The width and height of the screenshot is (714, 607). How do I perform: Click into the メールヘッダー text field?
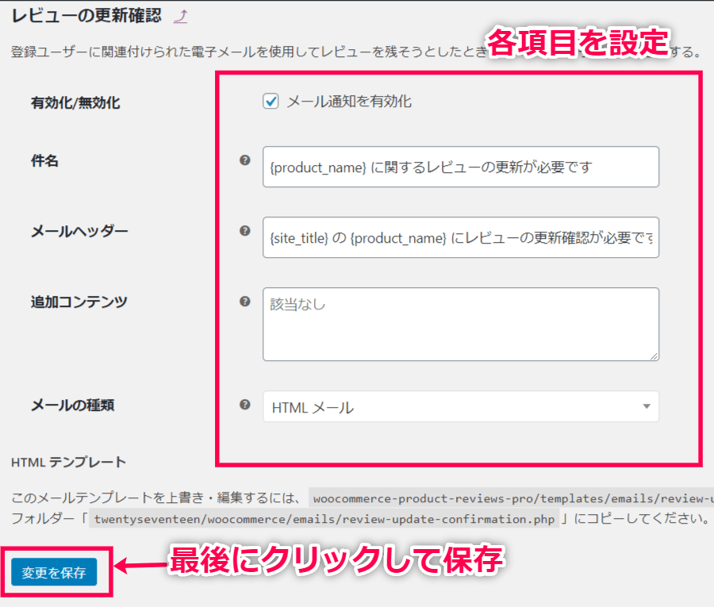460,237
